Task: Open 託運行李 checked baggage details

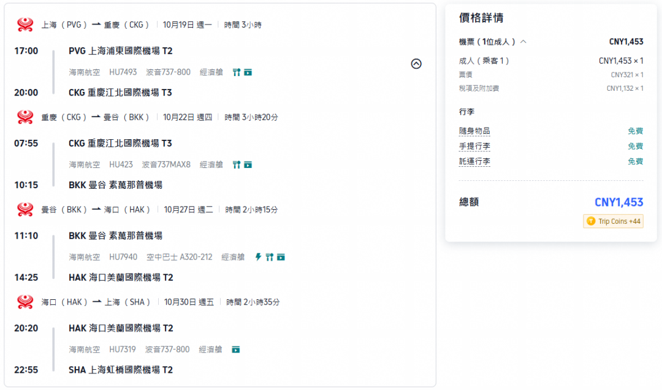Action: [x=474, y=161]
